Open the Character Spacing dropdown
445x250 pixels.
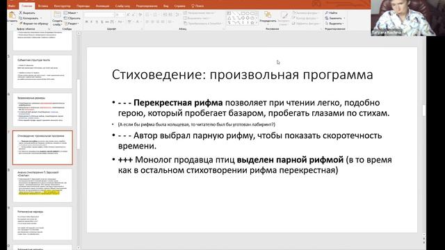tap(113, 22)
